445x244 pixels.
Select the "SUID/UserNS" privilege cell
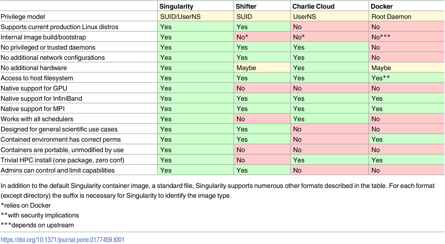[180, 17]
